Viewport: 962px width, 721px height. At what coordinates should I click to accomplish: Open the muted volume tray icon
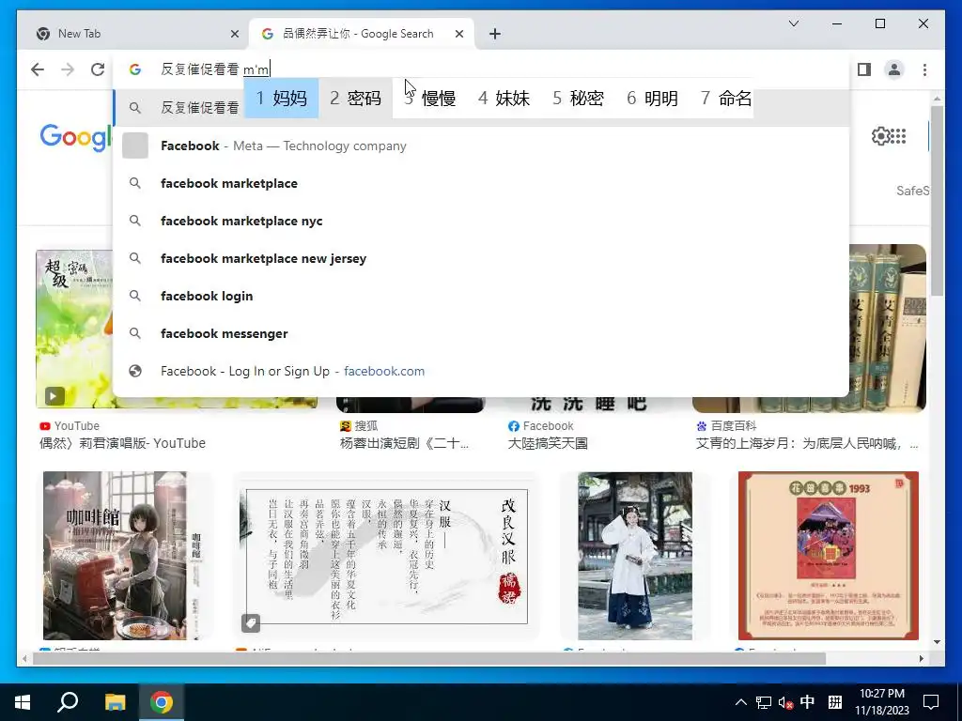[x=785, y=702]
